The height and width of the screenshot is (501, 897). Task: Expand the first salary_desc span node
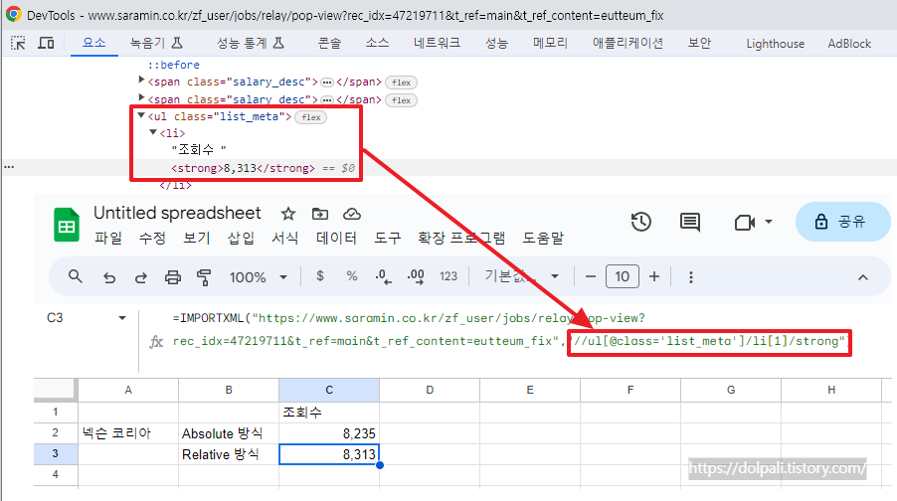141,81
